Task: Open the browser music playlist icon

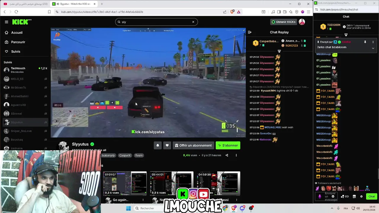Action: pos(273,12)
